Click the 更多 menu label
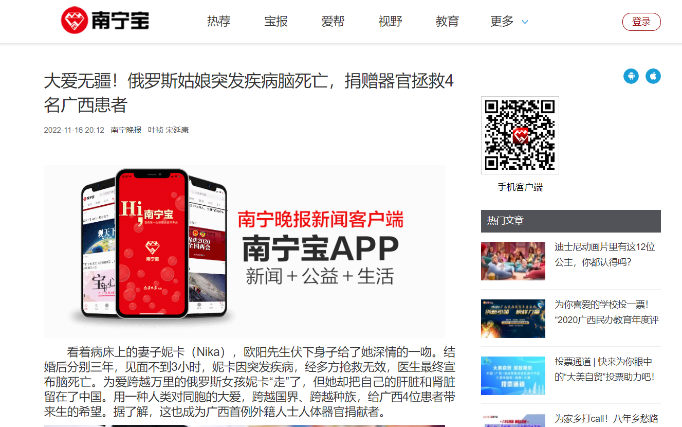Image resolution: width=682 pixels, height=427 pixels. 502,22
